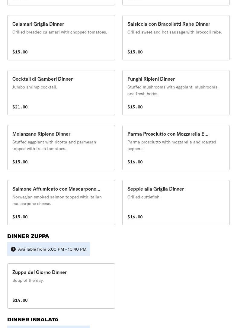Click the Norwegian smoked salmon description text
The image size is (237, 328).
click(x=57, y=200)
